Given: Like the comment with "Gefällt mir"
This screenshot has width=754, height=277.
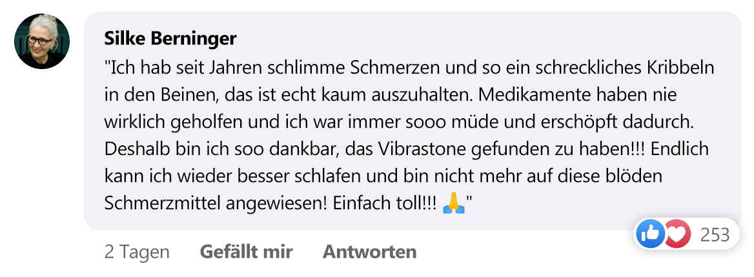Looking at the screenshot, I should (246, 251).
